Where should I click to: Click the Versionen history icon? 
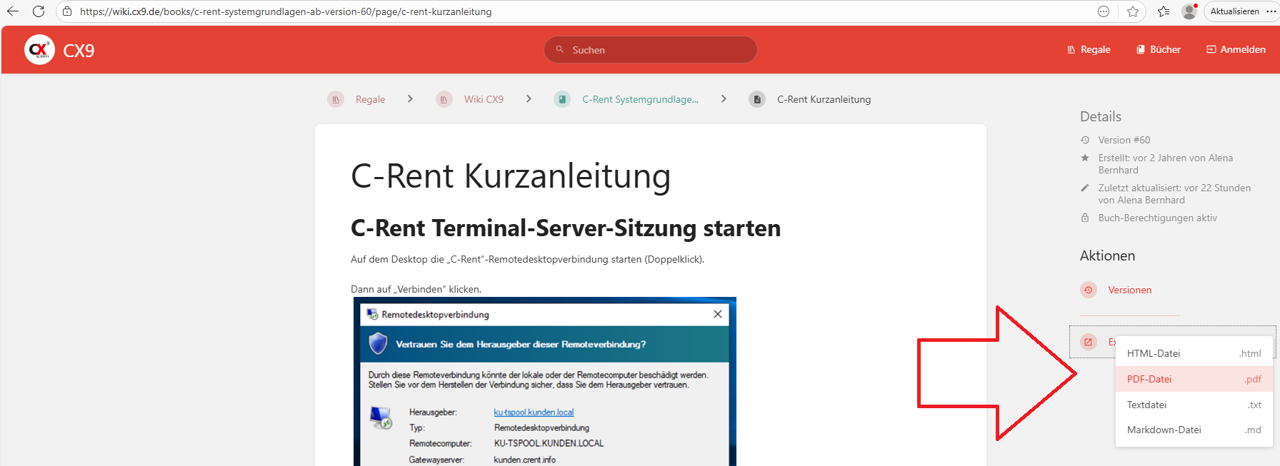click(x=1089, y=290)
